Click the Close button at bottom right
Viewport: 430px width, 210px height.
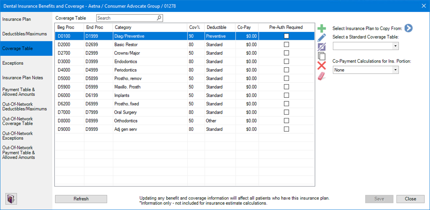tap(410, 199)
